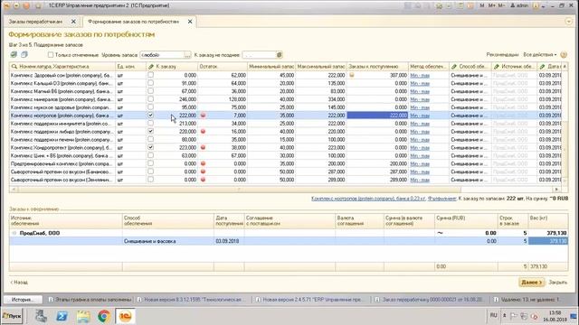Check the Предтренировочный комплекс row checkbox

pyautogui.click(x=151, y=163)
